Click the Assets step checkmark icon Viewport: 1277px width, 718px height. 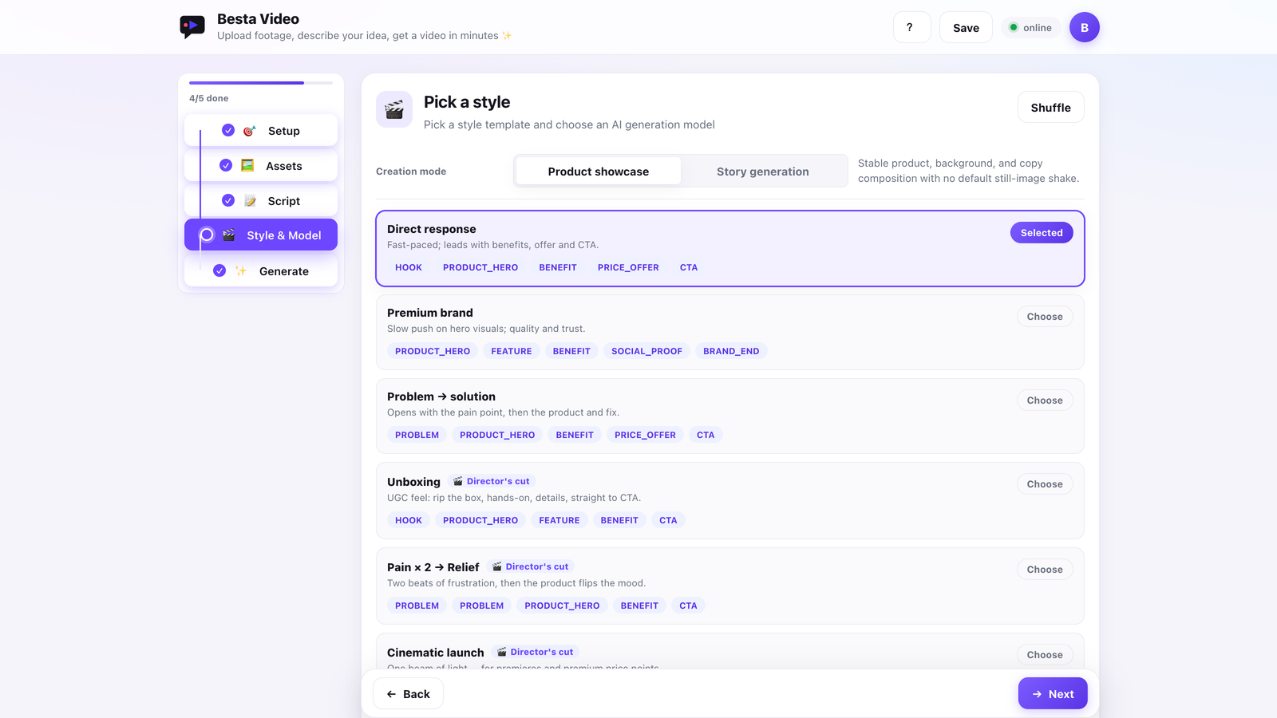click(226, 165)
